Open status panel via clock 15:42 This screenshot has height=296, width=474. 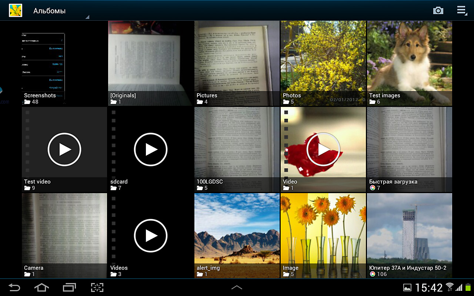tap(429, 287)
